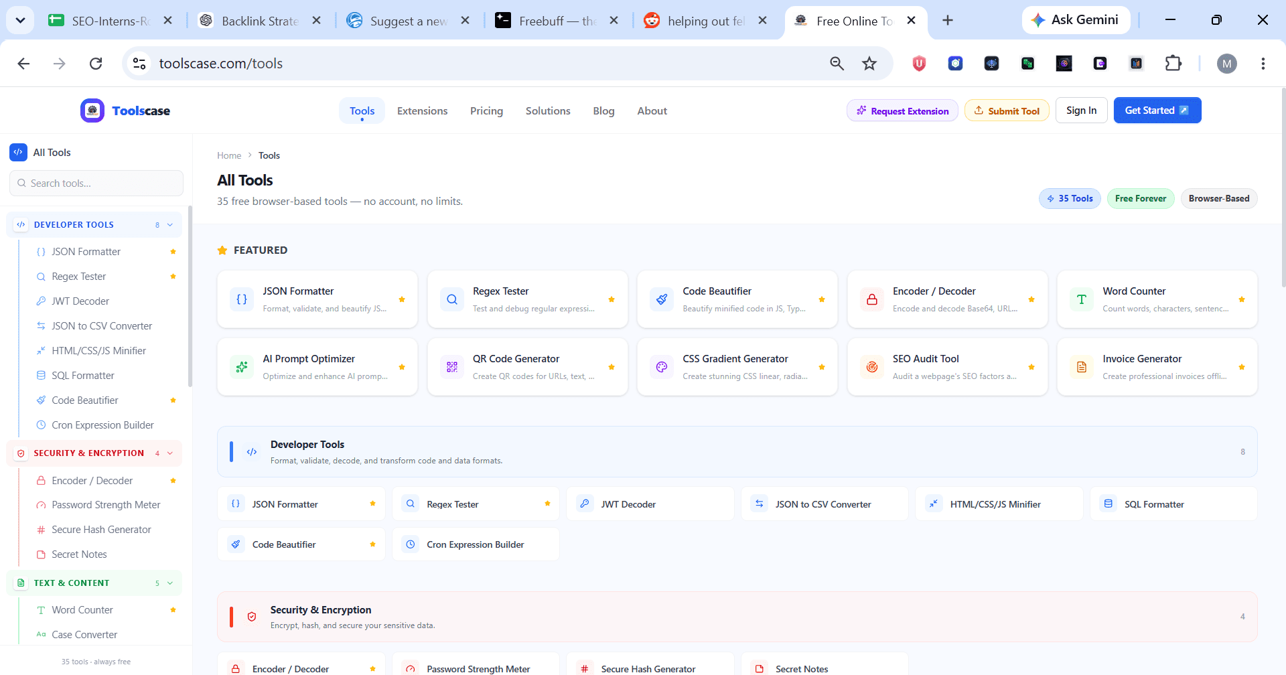Image resolution: width=1286 pixels, height=675 pixels.
Task: Click the red shield extension icon
Action: coord(919,64)
